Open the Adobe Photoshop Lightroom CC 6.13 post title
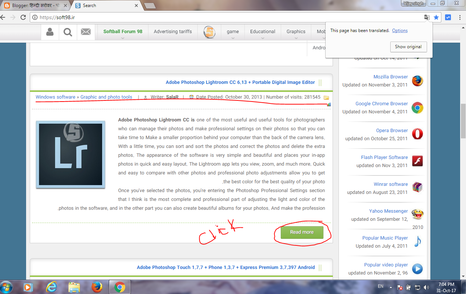 (x=240, y=82)
